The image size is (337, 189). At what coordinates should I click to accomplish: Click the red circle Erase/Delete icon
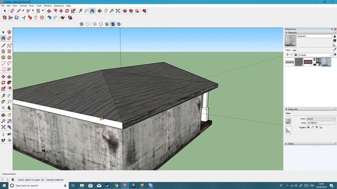[x=42, y=17]
